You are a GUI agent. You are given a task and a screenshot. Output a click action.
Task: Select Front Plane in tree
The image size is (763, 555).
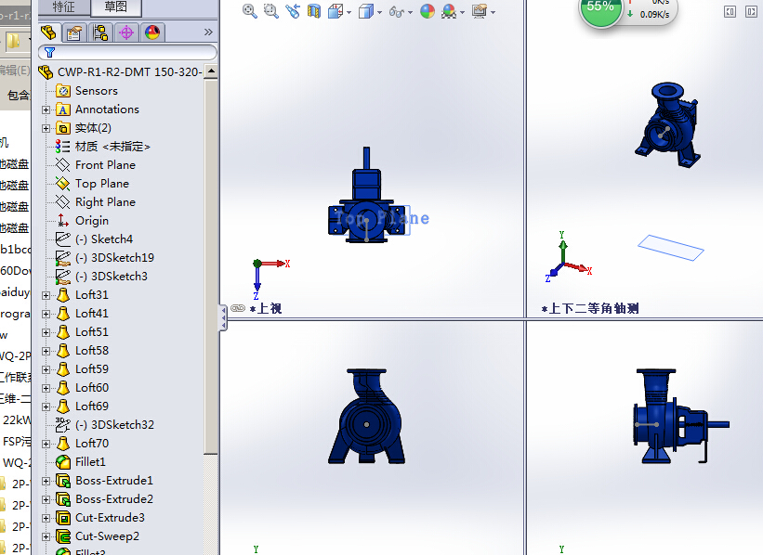[105, 165]
